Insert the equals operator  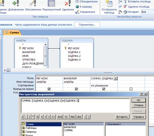42,117
